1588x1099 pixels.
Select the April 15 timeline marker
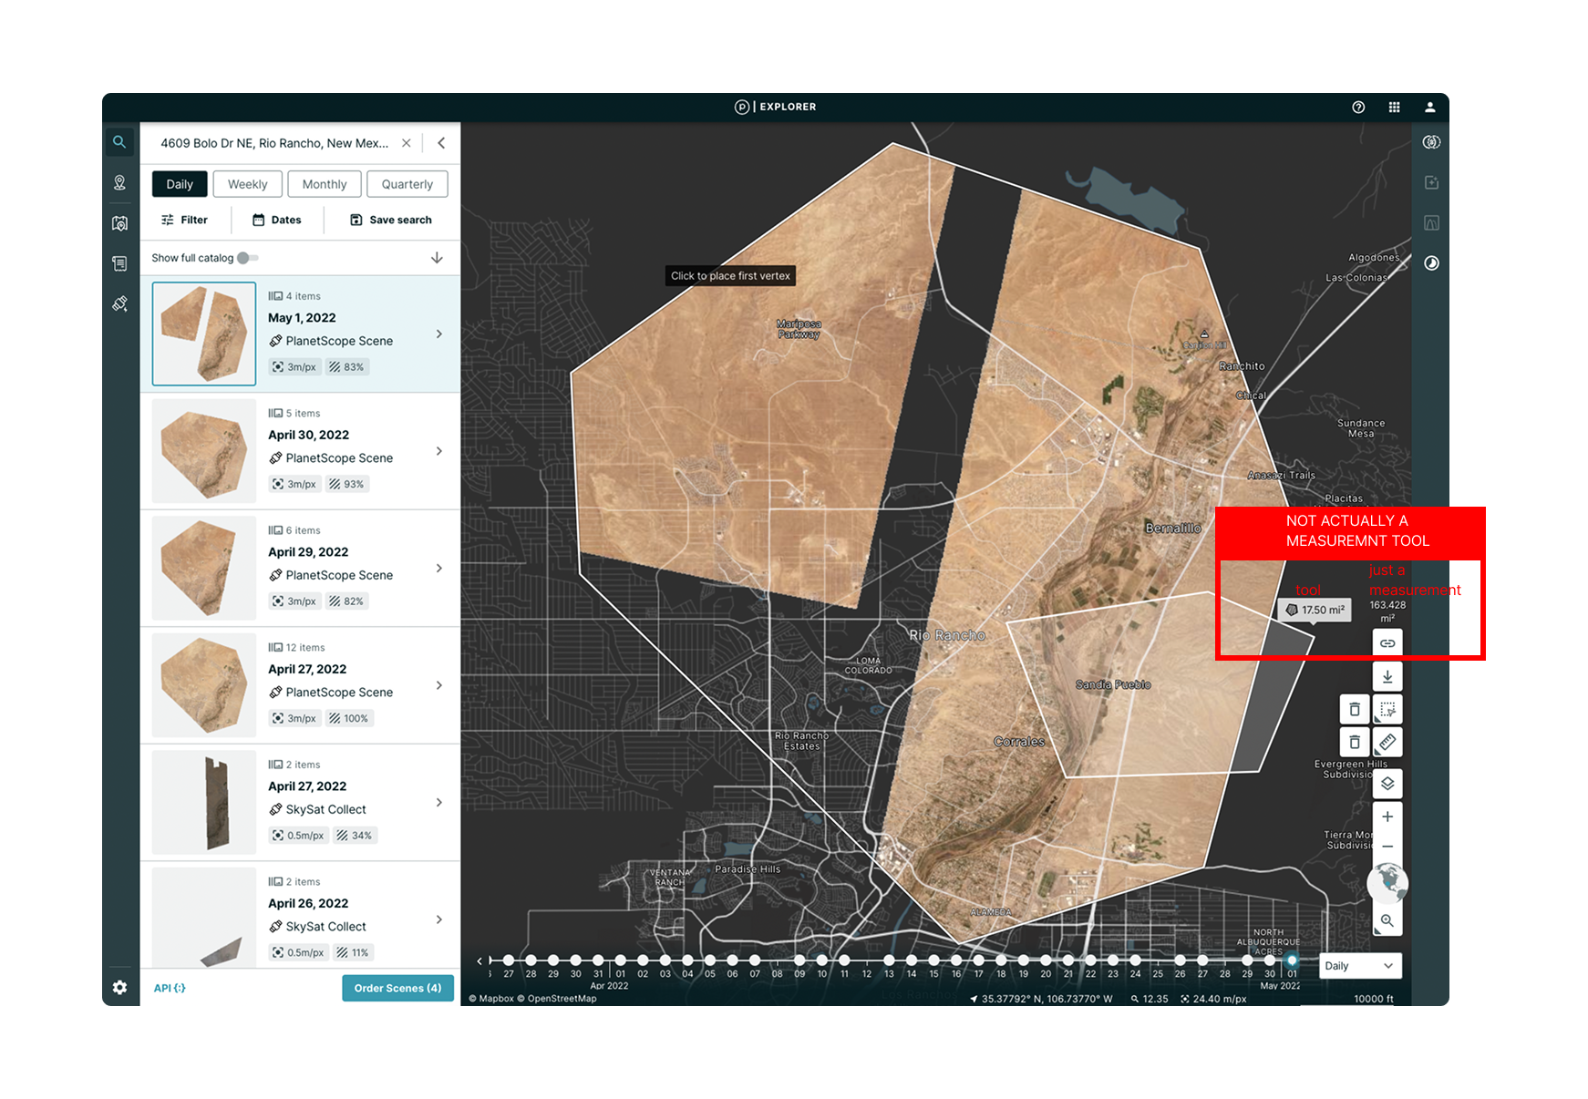pyautogui.click(x=933, y=960)
